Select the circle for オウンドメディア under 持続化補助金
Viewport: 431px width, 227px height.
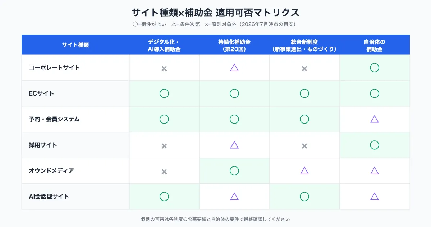tap(234, 170)
